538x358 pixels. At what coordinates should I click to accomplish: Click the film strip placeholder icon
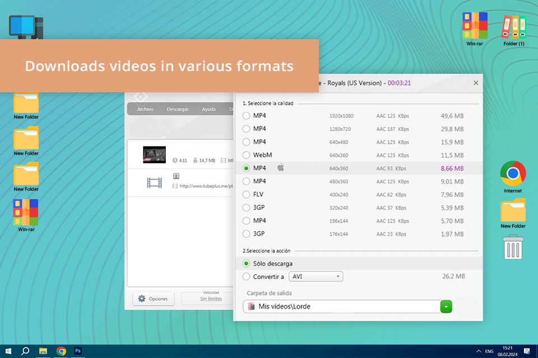155,183
